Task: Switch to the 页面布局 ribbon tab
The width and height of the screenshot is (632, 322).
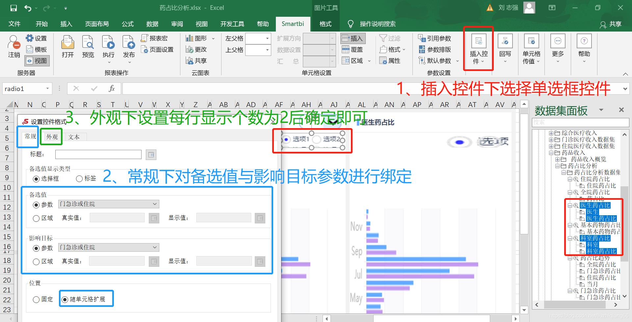Action: coord(97,24)
